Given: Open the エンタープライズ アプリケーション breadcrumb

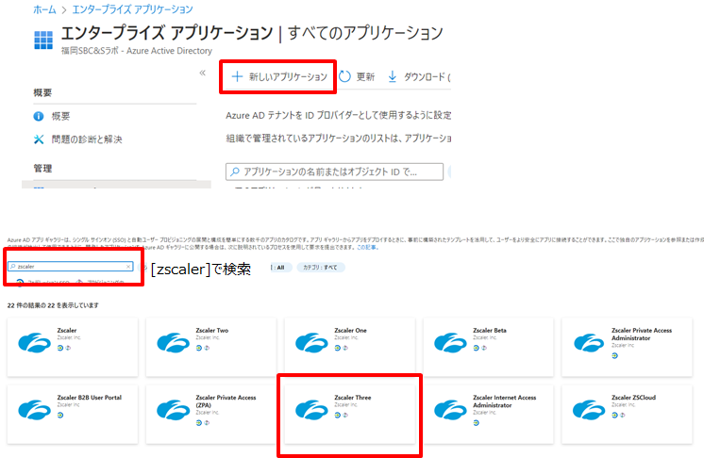Looking at the screenshot, I should (132, 9).
